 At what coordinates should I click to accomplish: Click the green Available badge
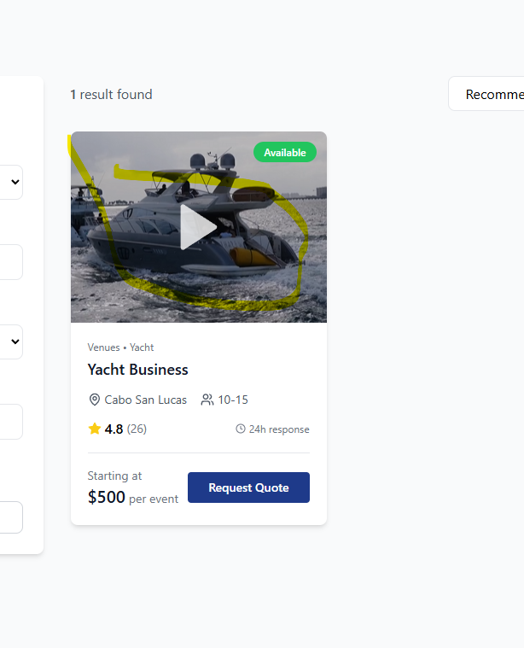click(x=284, y=153)
